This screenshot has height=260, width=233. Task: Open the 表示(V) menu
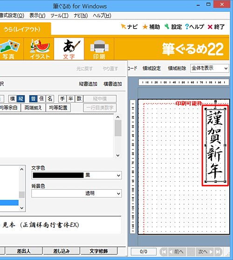pyautogui.click(x=37, y=15)
